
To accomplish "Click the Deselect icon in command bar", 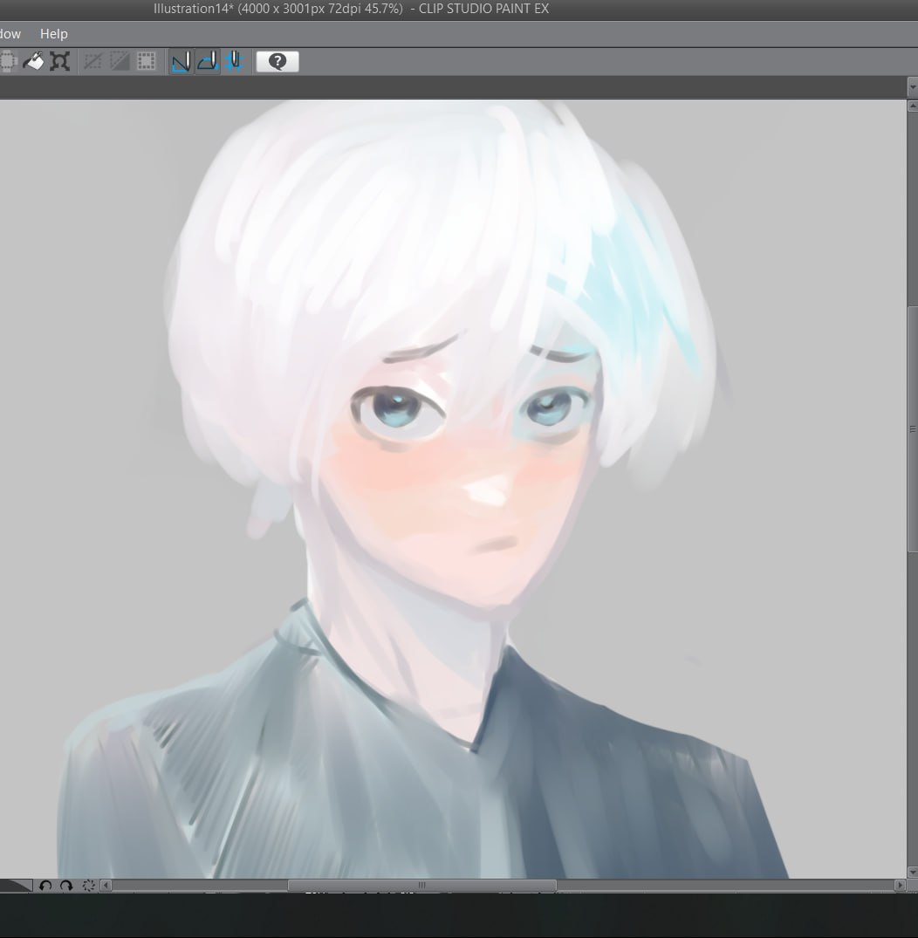I will 92,61.
